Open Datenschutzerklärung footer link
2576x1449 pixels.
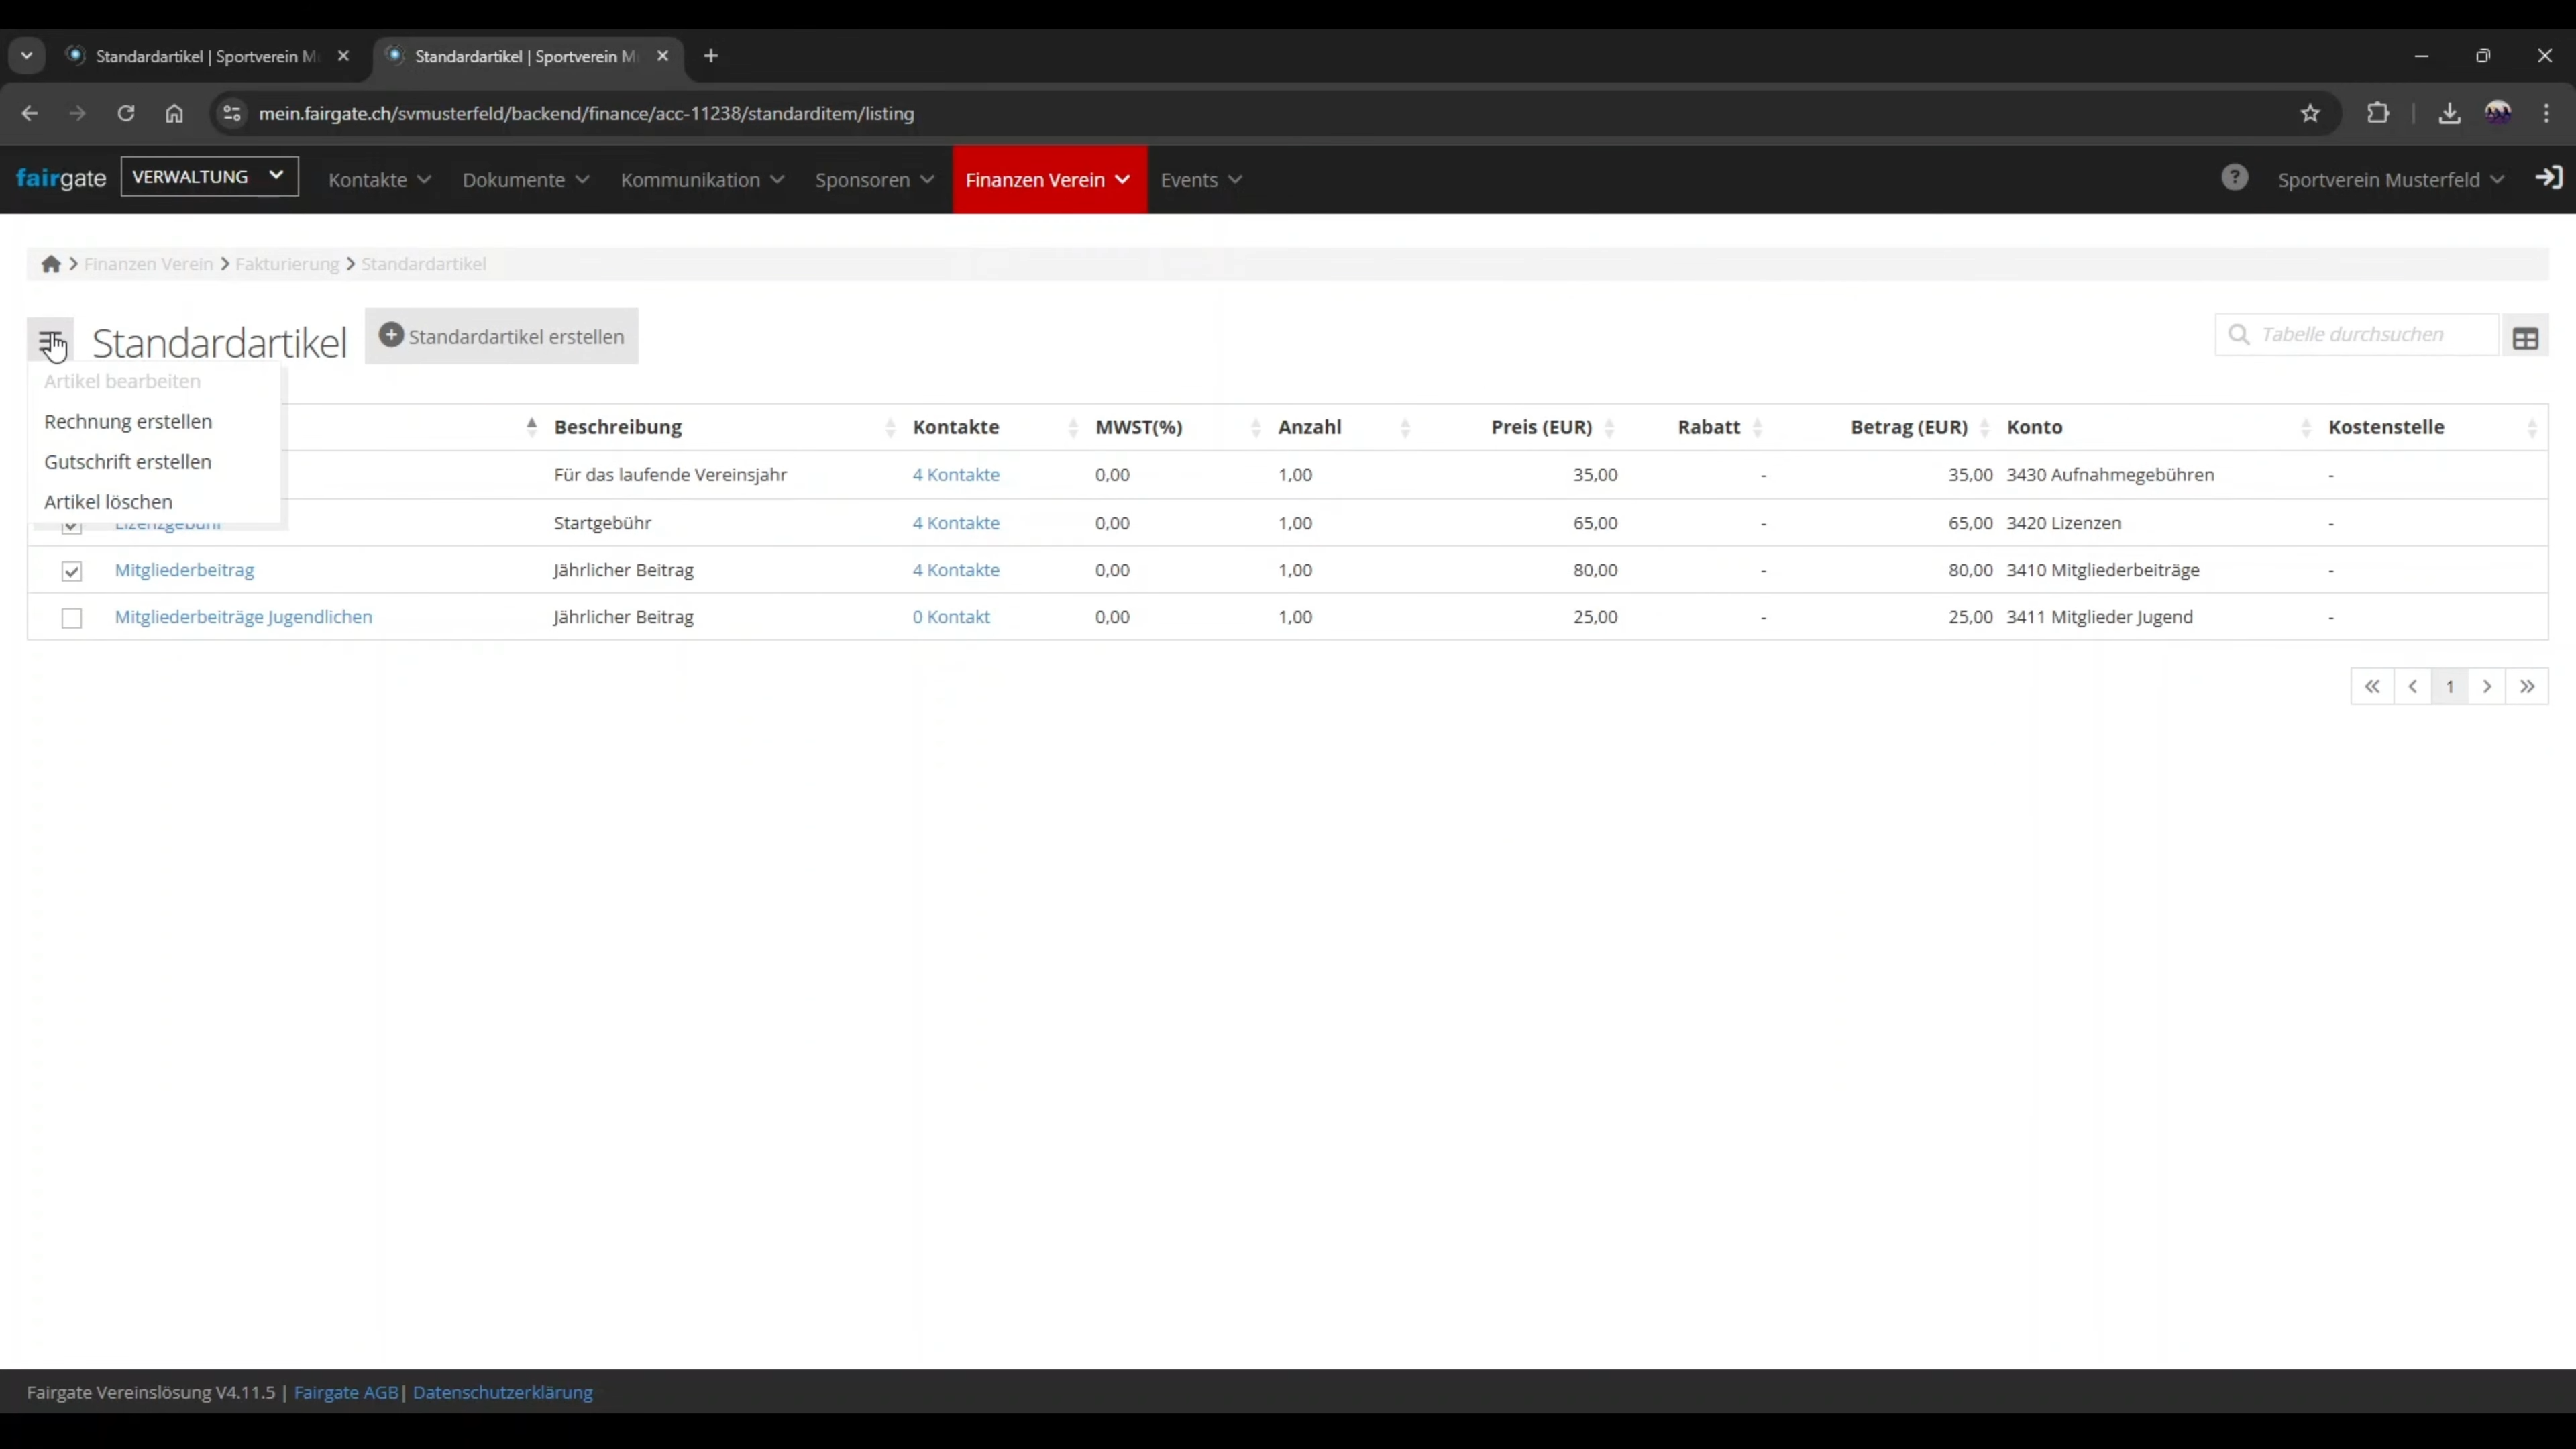[502, 1392]
